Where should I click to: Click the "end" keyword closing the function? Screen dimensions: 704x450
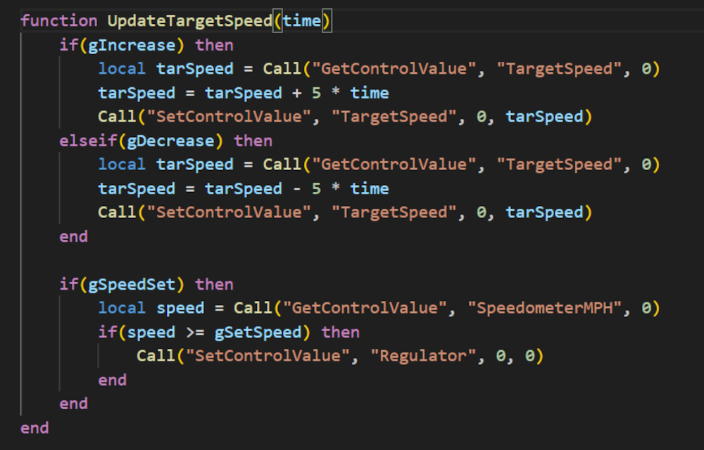(34, 428)
